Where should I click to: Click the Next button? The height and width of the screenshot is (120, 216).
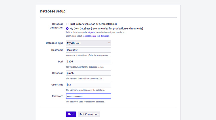71,114
